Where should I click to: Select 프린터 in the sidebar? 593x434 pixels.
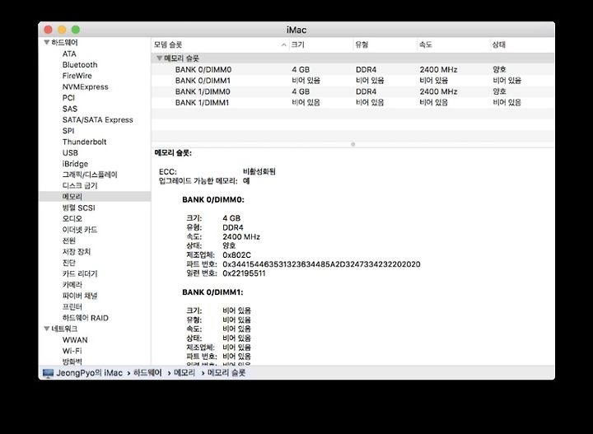click(x=72, y=306)
